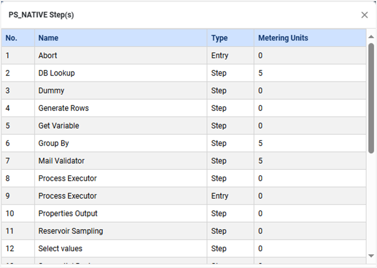Sort by the Name column header
The width and height of the screenshot is (377, 268).
click(48, 38)
